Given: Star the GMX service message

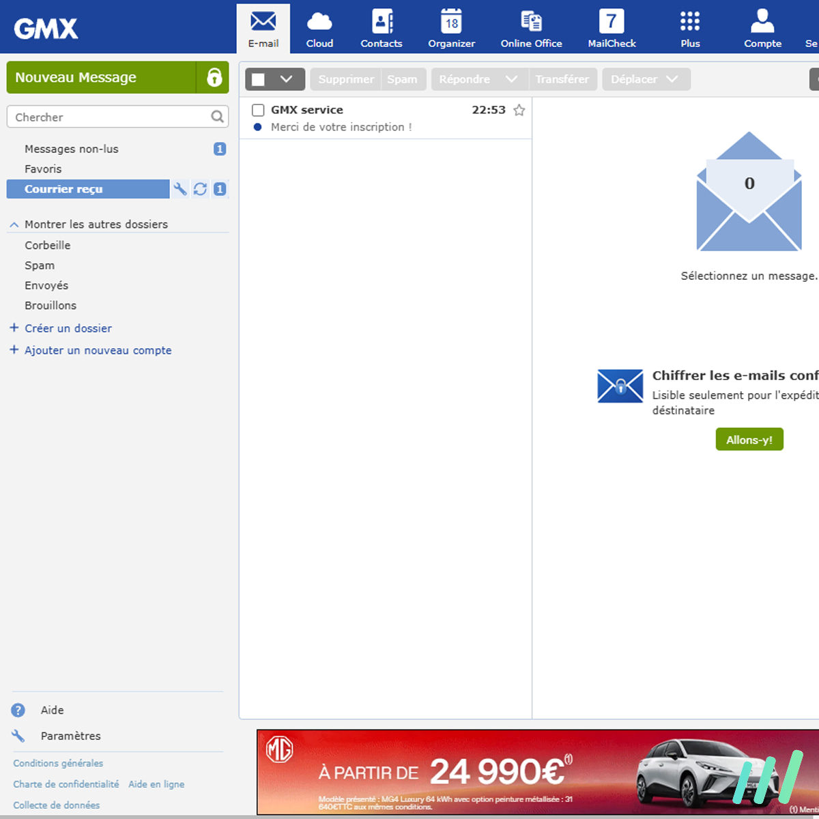Looking at the screenshot, I should coord(519,110).
